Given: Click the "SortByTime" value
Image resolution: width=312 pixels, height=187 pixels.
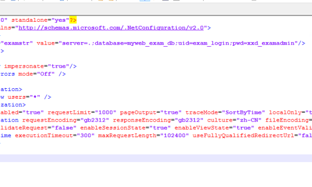Looking at the screenshot, I should click(x=243, y=113).
